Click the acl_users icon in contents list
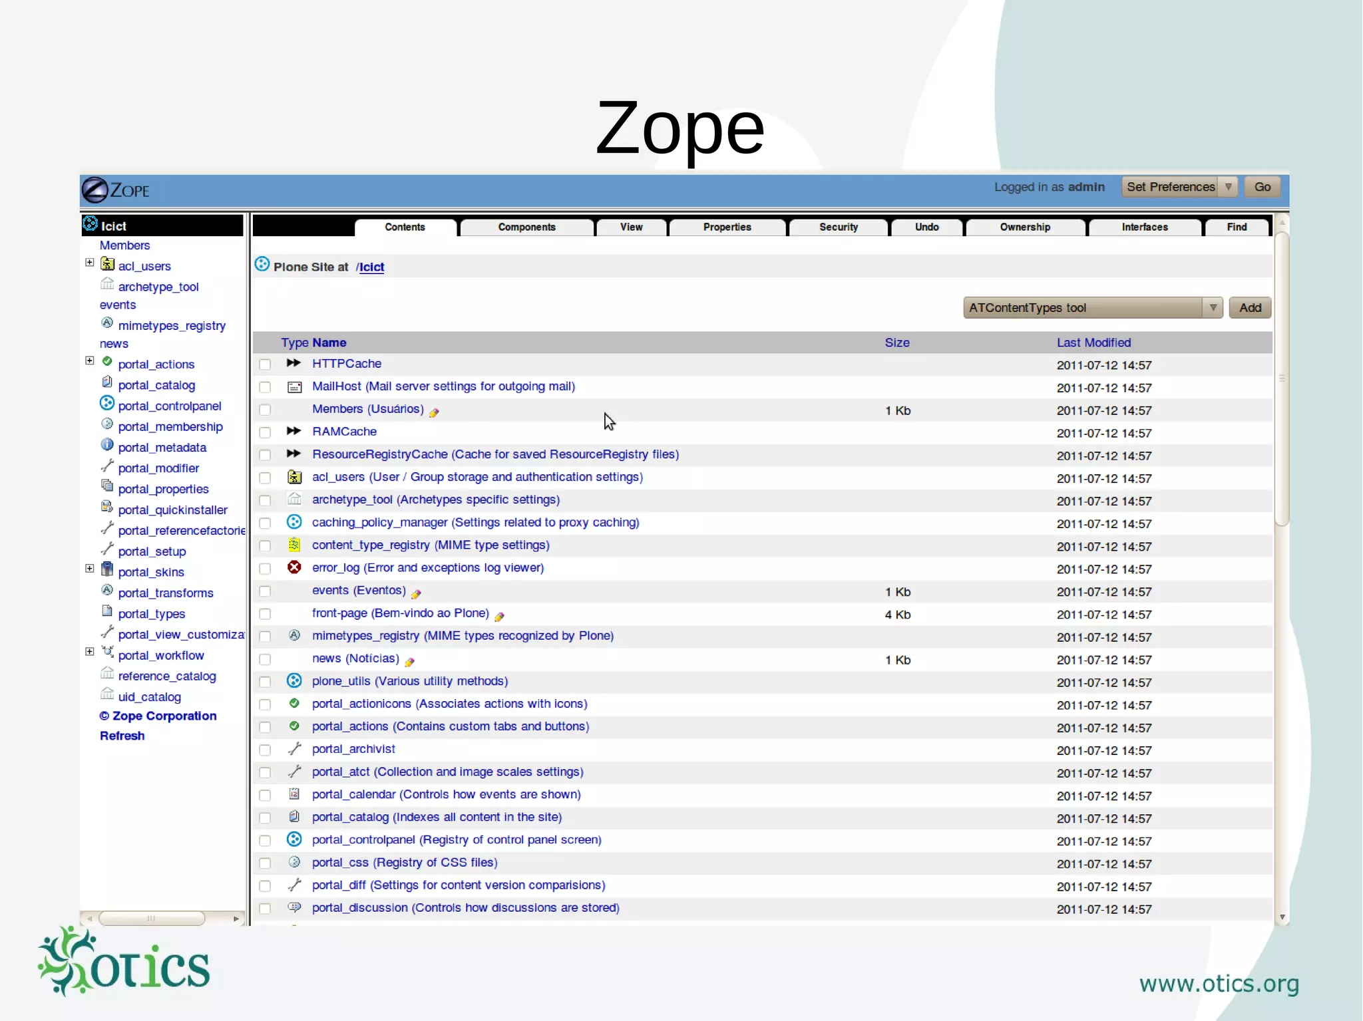 [x=294, y=477]
